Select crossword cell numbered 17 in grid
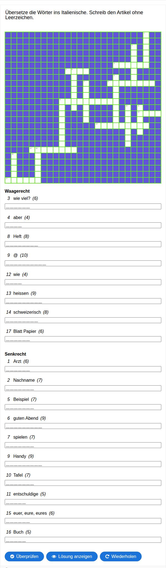This screenshot has width=166, height=568. [x=8, y=180]
